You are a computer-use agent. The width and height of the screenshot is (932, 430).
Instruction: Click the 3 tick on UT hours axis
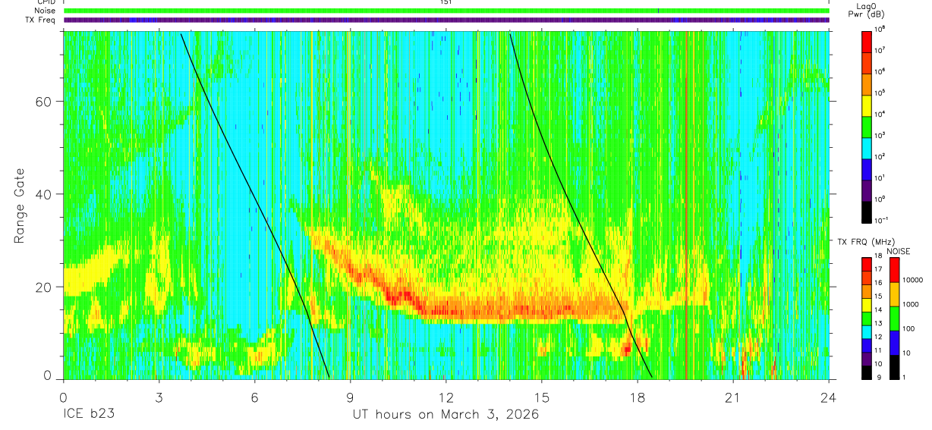pyautogui.click(x=159, y=397)
